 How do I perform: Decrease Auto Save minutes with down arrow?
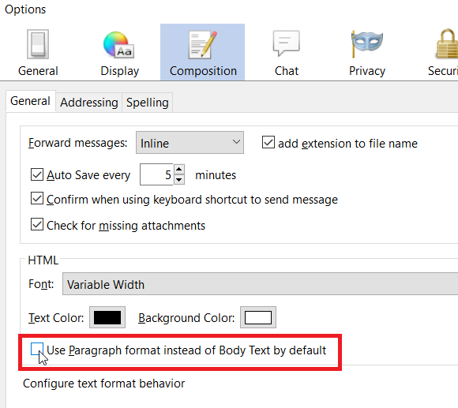pyautogui.click(x=179, y=180)
